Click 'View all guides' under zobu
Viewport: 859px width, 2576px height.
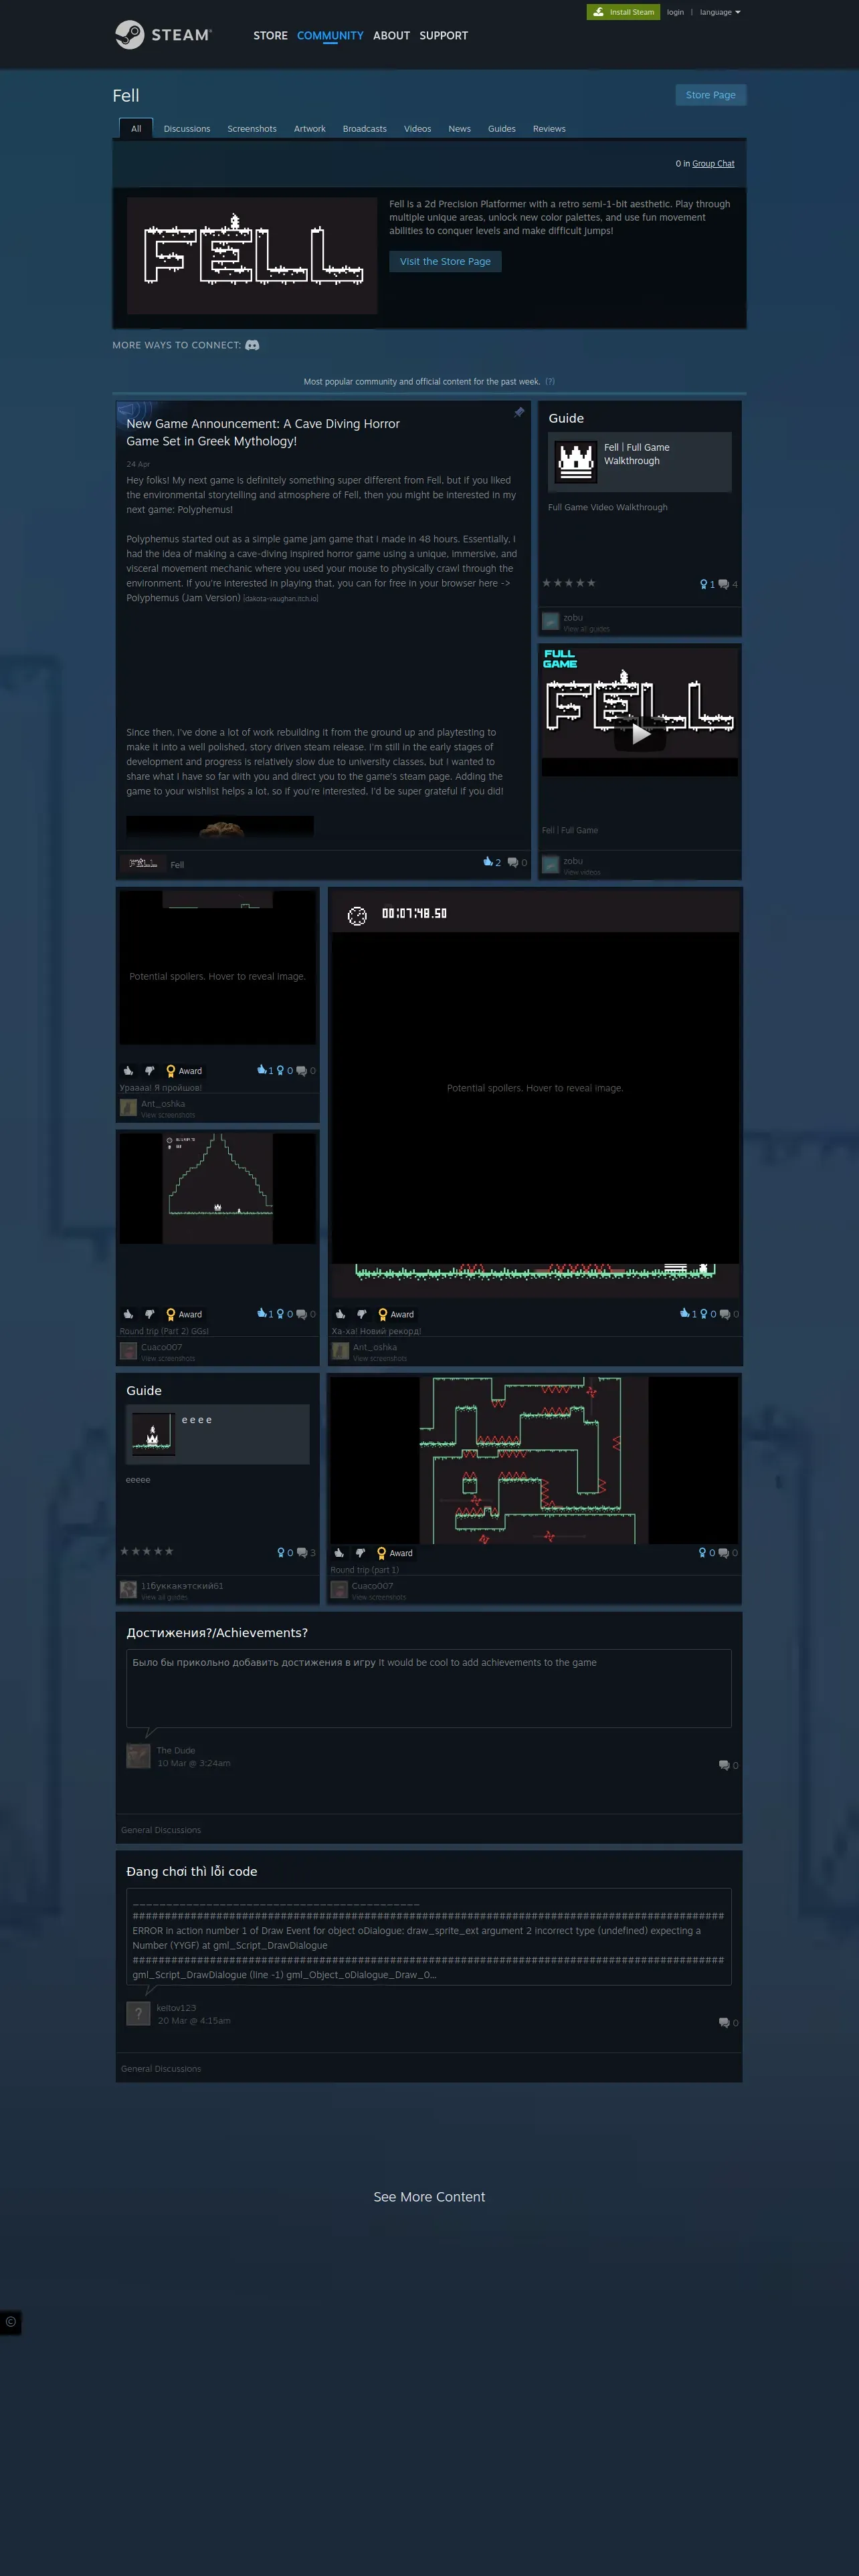coord(586,629)
